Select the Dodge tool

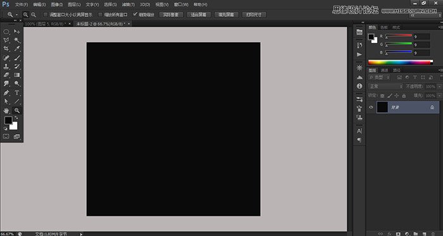[x=17, y=84]
